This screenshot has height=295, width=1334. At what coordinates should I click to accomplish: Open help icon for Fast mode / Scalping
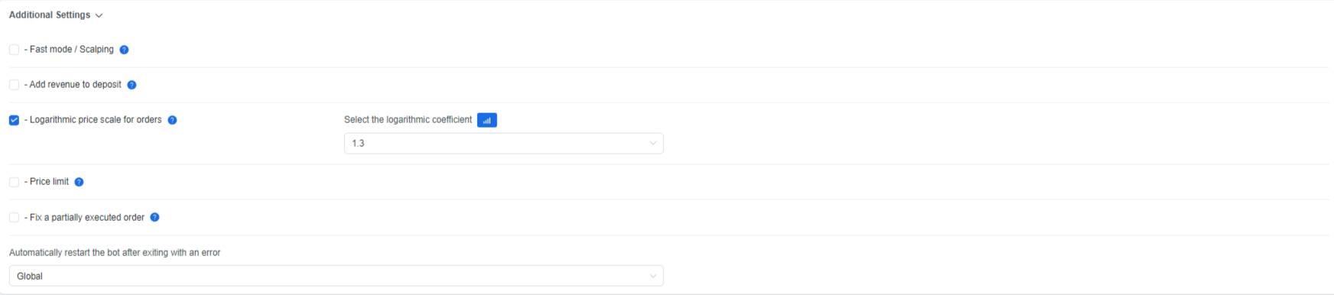tap(124, 50)
